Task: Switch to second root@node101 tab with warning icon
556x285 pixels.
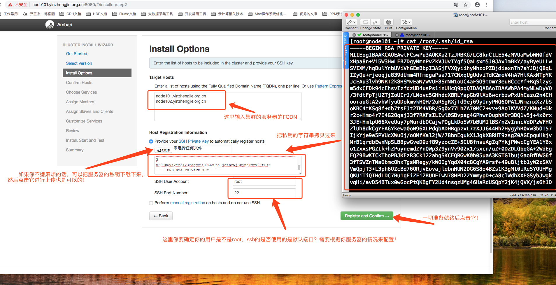Action: pos(413,35)
